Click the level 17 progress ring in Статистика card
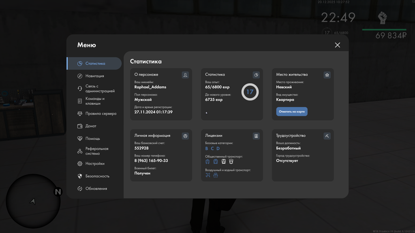This screenshot has width=415, height=233. click(x=250, y=92)
